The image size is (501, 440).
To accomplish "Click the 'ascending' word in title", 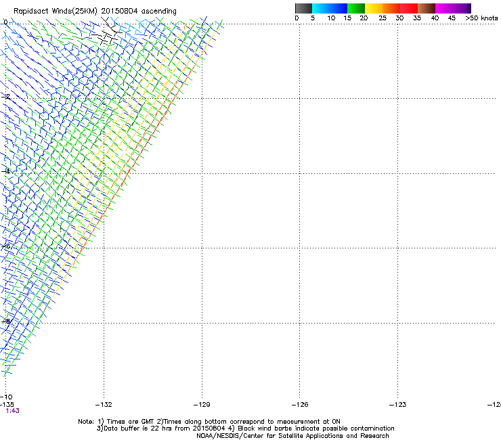I will coord(159,12).
